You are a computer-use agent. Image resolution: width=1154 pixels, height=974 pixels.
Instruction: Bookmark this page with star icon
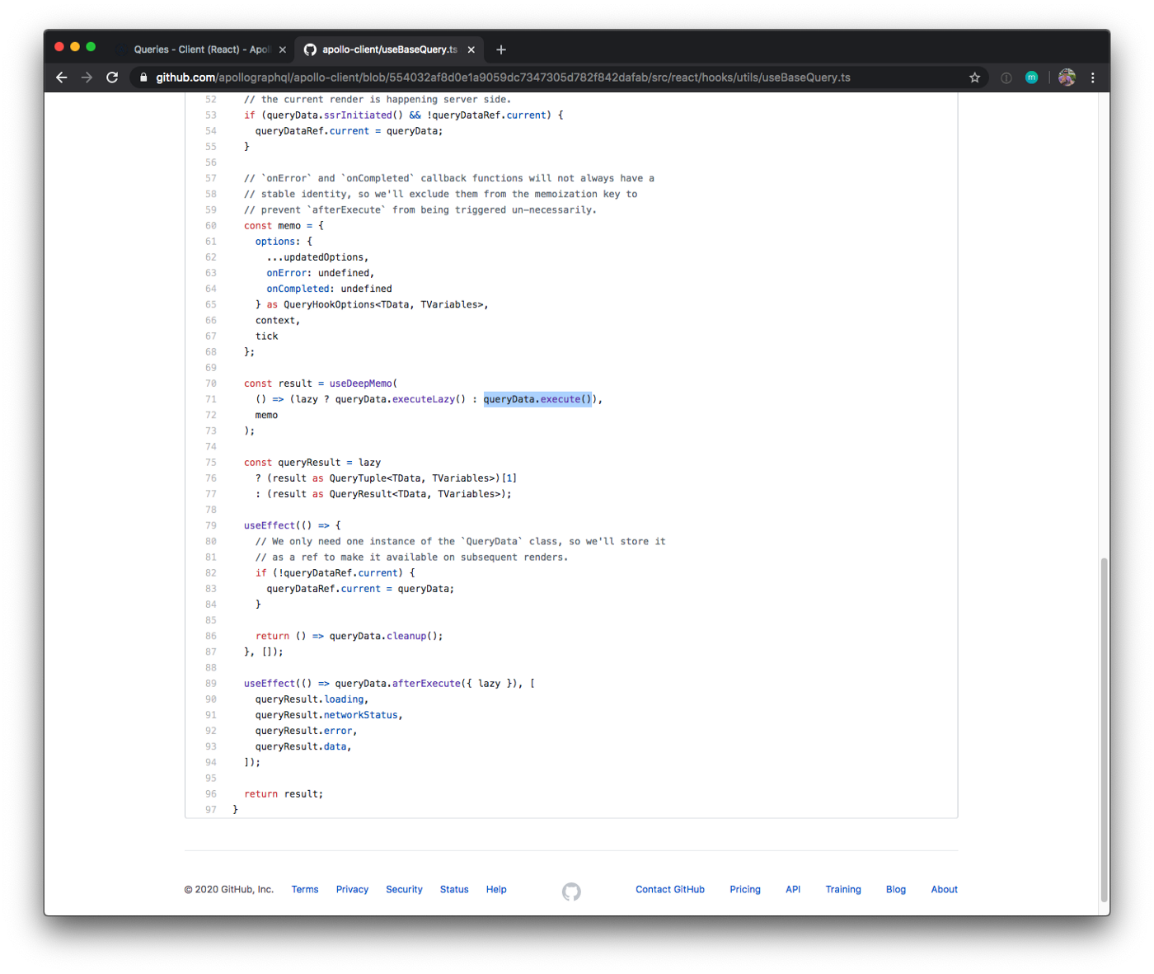(974, 78)
